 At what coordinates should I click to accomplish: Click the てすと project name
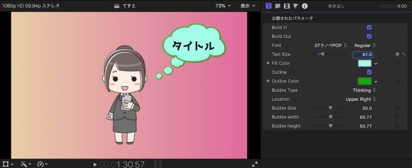pos(129,6)
